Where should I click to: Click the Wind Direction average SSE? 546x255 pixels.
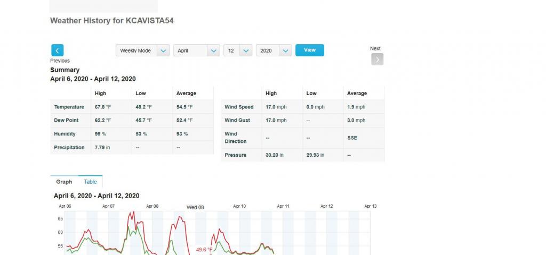352,138
